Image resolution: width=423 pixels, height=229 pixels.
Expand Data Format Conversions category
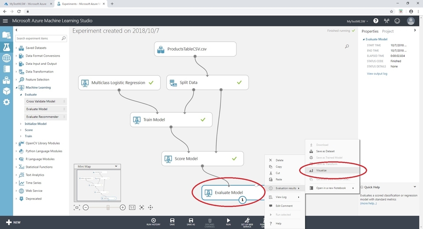coord(16,56)
